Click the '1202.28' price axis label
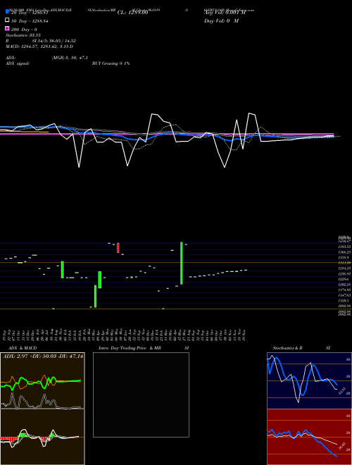 (x=345, y=285)
